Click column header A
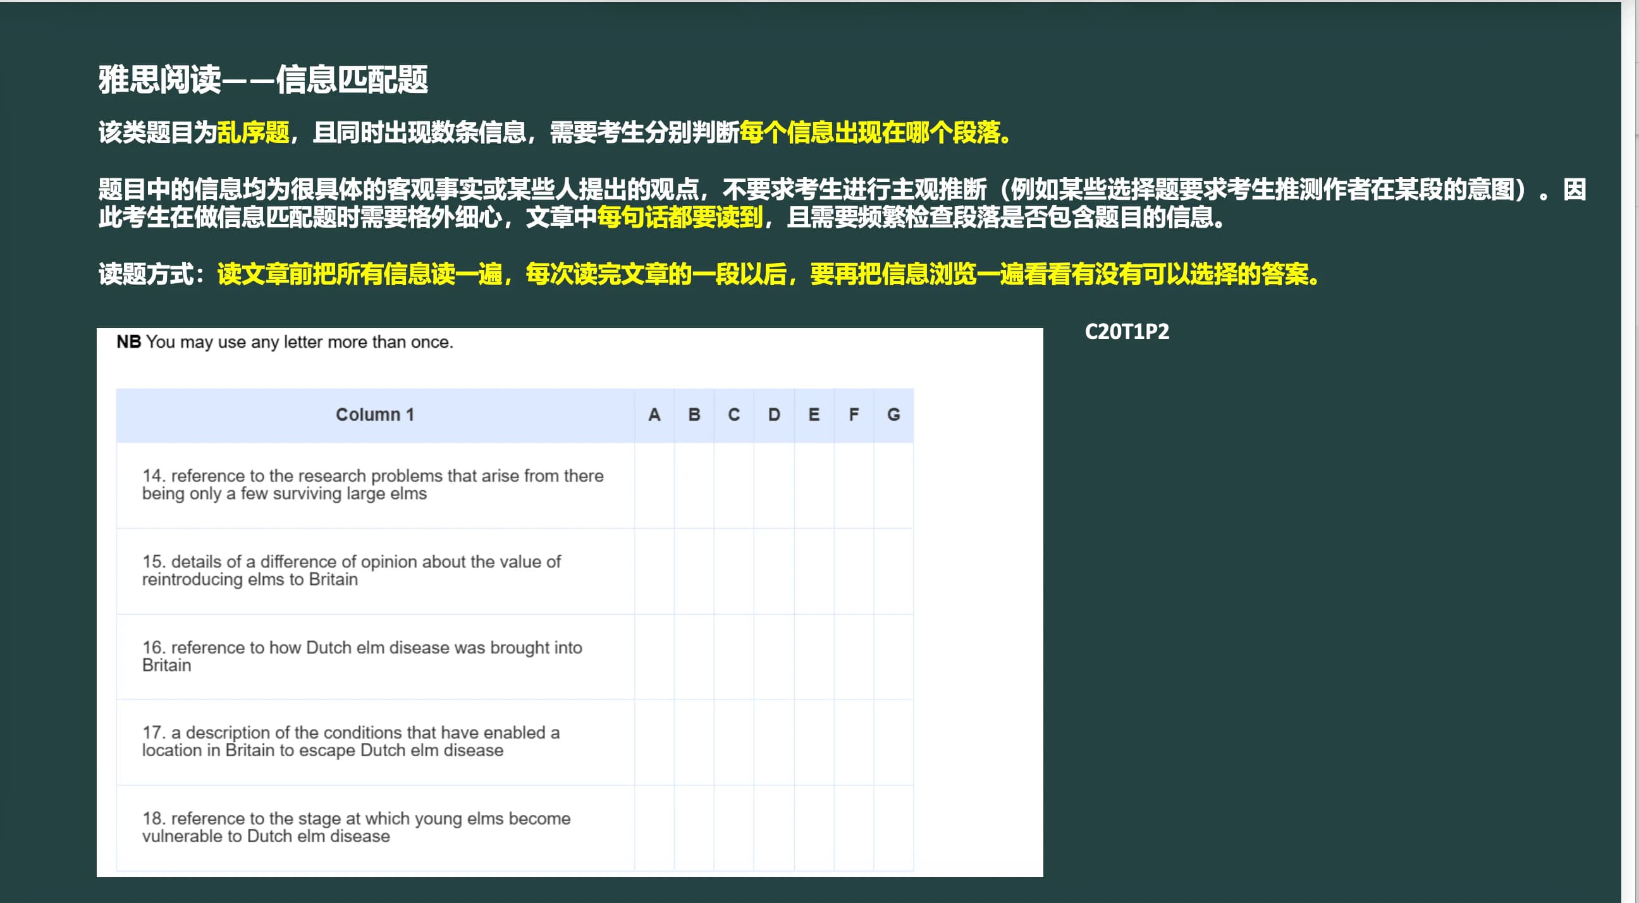 654,415
